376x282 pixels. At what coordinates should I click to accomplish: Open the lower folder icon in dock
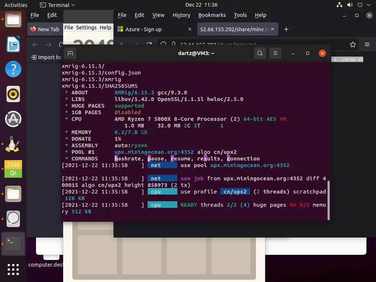(13, 194)
